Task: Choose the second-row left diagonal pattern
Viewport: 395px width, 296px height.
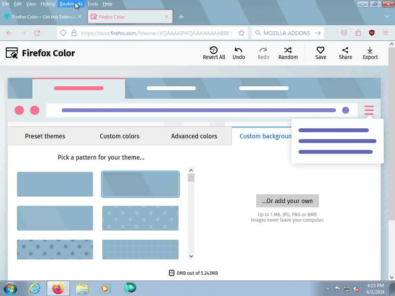Action: [x=55, y=218]
